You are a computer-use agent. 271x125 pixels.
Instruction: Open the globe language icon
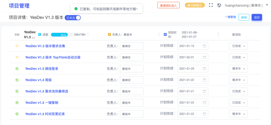pyautogui.click(x=219, y=5)
